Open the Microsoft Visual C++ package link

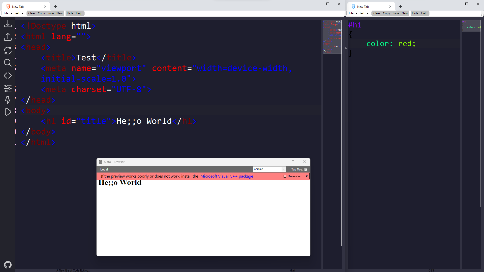coord(227,176)
